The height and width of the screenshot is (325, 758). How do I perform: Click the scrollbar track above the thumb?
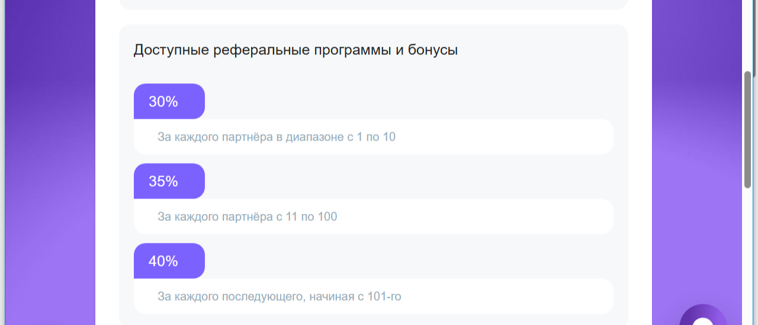coord(747,35)
